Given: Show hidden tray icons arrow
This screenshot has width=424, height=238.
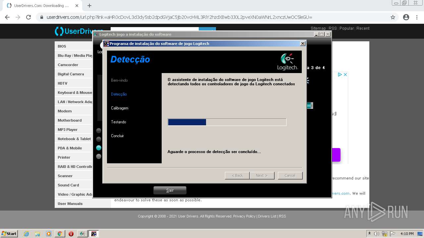Looking at the screenshot, I should tap(369, 234).
